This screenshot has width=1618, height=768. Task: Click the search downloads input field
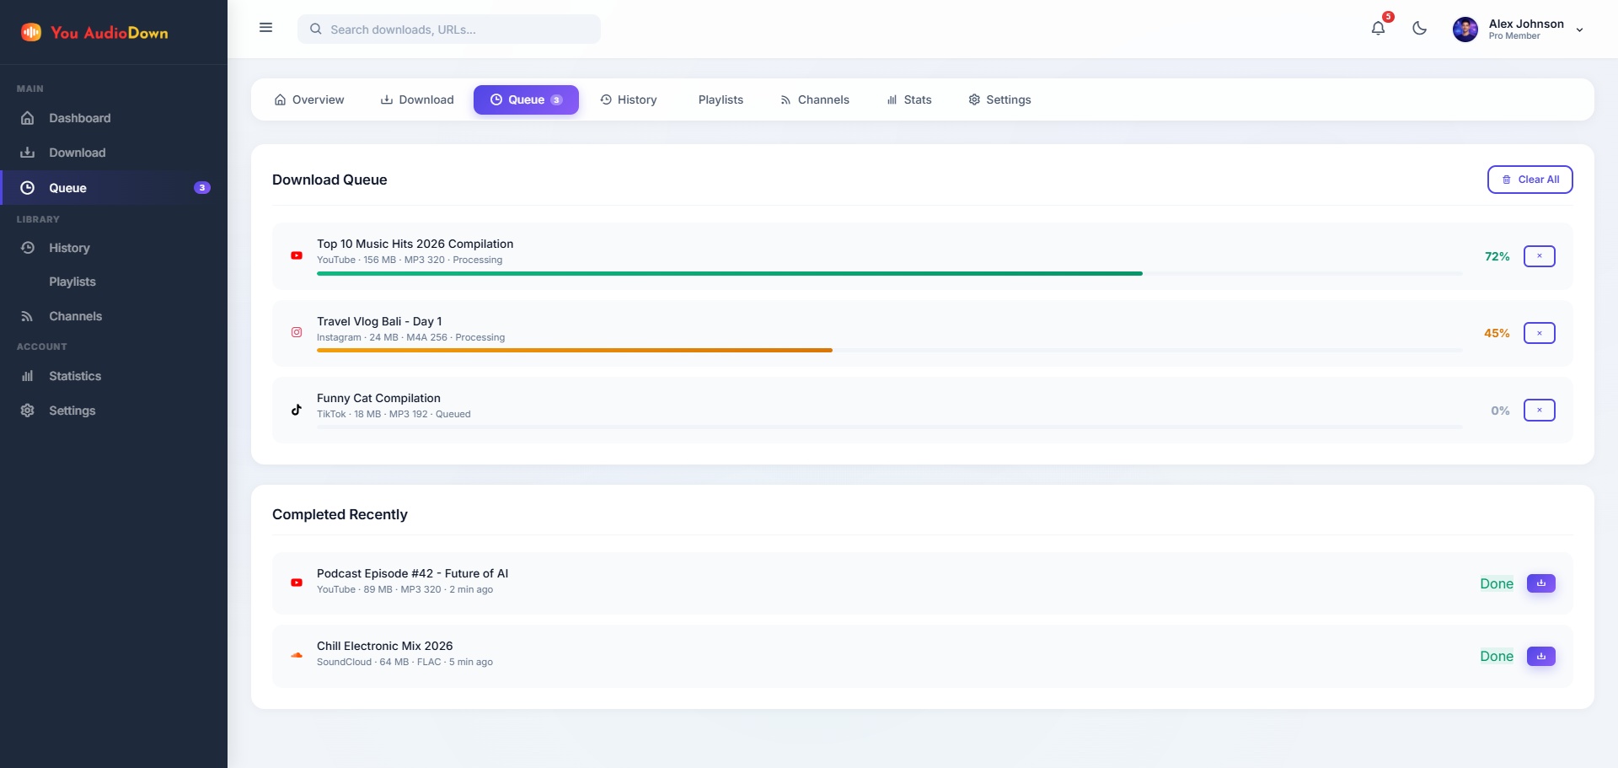coord(449,30)
